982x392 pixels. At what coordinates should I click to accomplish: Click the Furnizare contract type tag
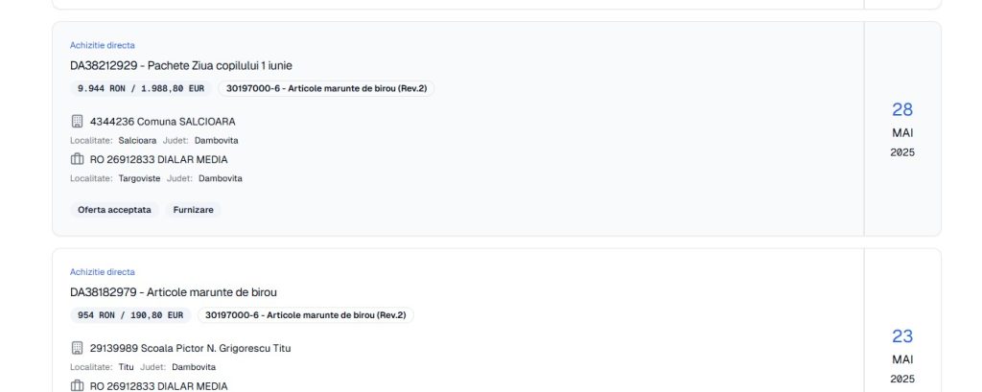tap(194, 210)
